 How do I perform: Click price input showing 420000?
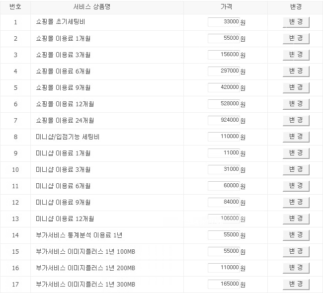click(224, 87)
